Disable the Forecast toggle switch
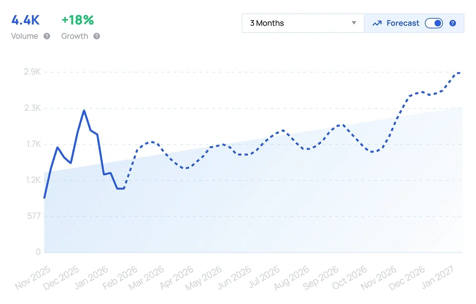 [434, 23]
